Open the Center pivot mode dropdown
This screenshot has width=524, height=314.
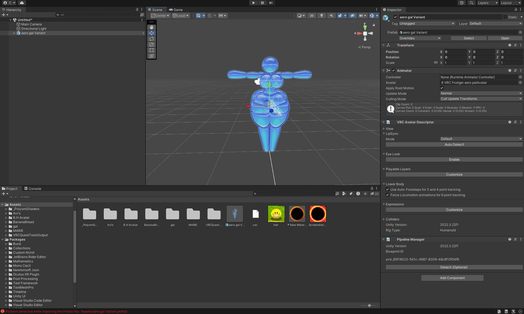tap(160, 16)
